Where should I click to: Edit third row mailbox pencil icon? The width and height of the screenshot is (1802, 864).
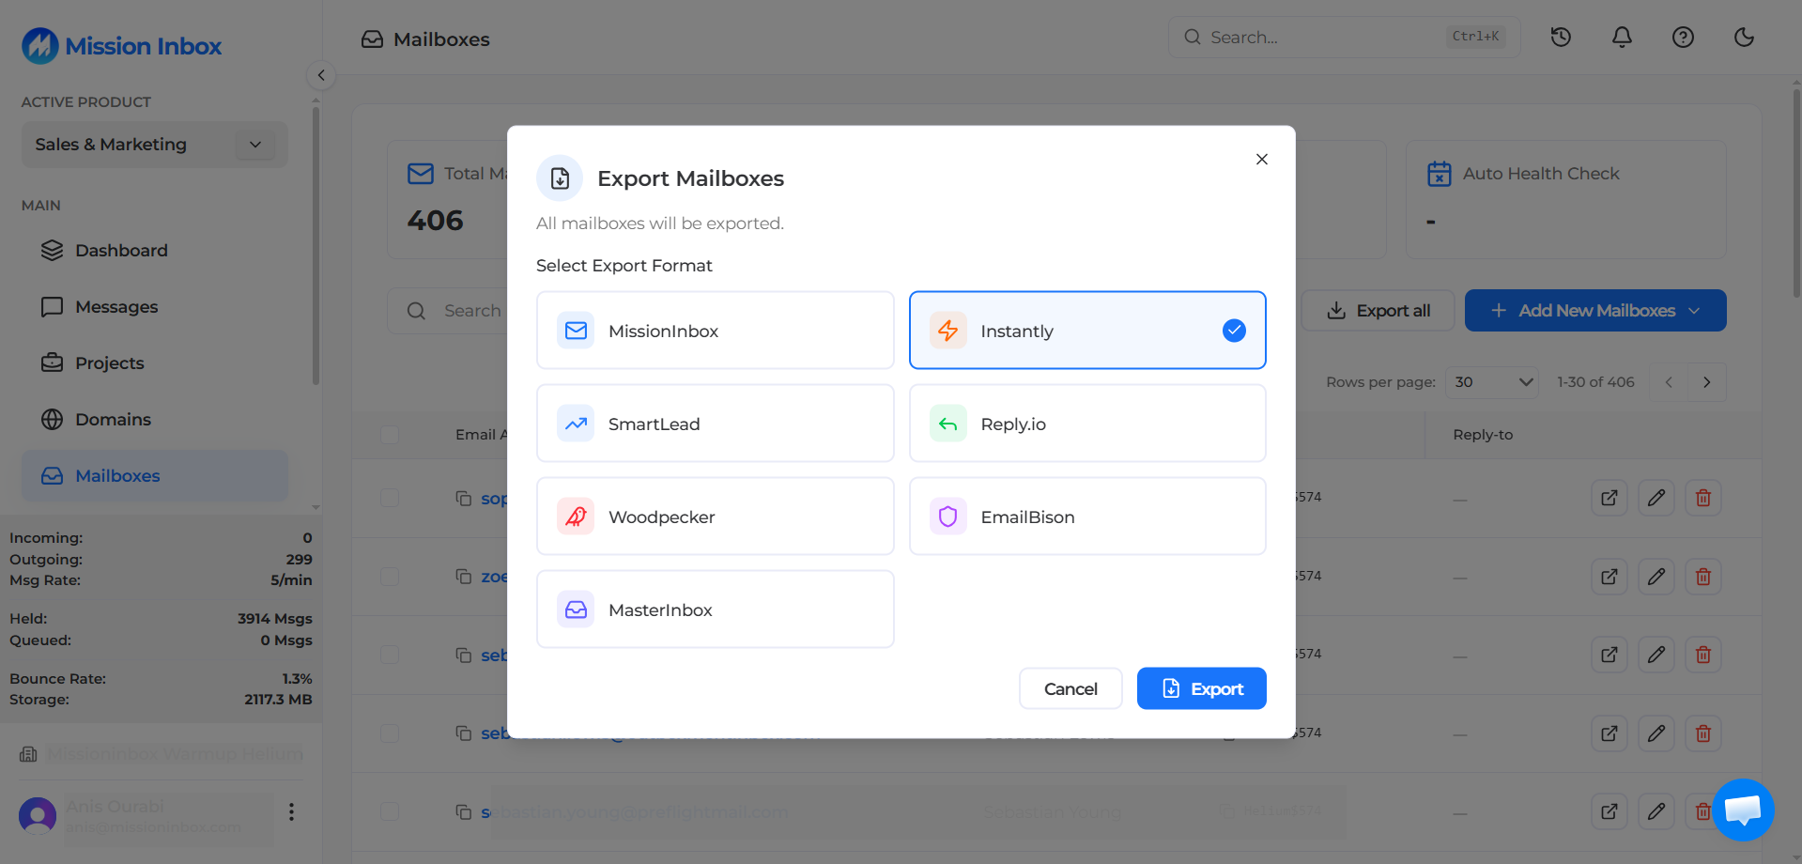pos(1656,655)
